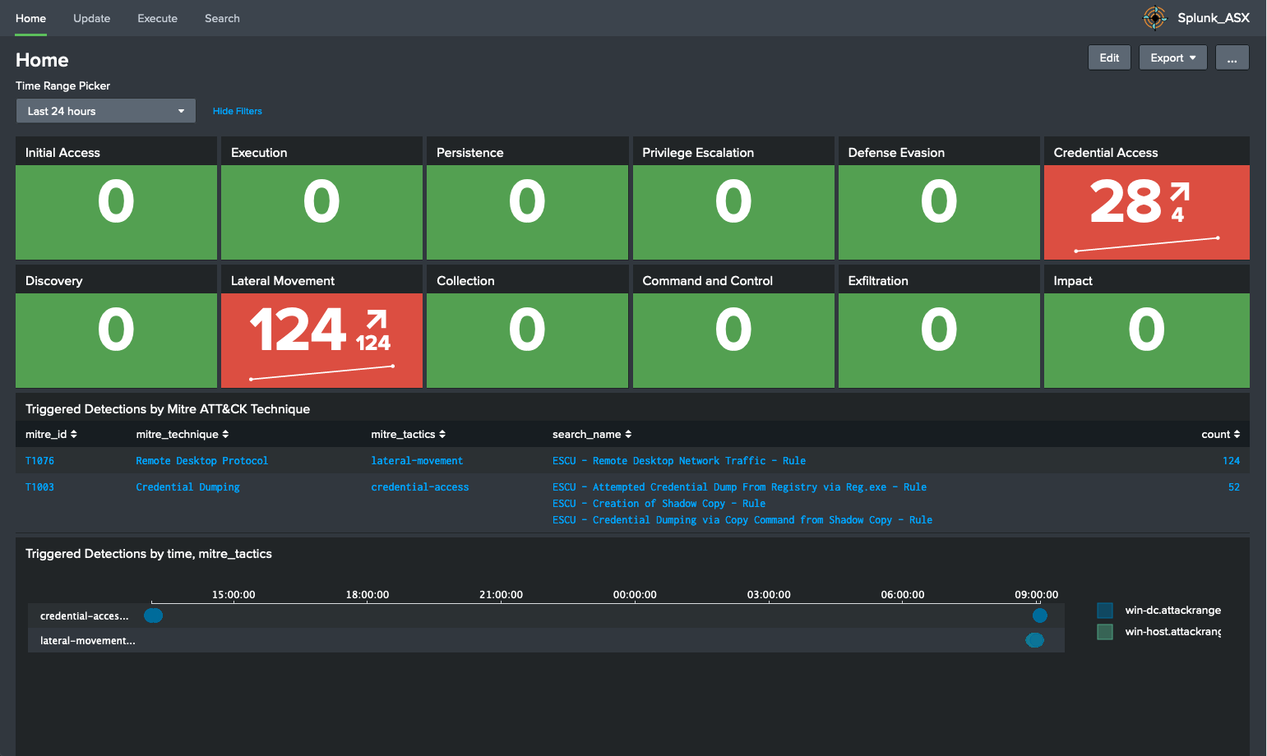The height and width of the screenshot is (756, 1267).
Task: Open the Update tab
Action: coord(91,18)
